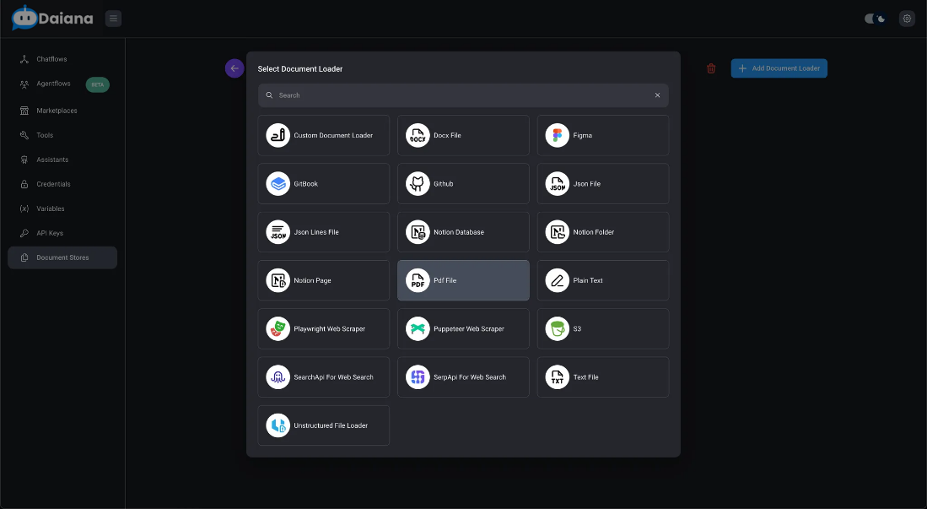Pick the GitBook loader icon

pyautogui.click(x=278, y=184)
